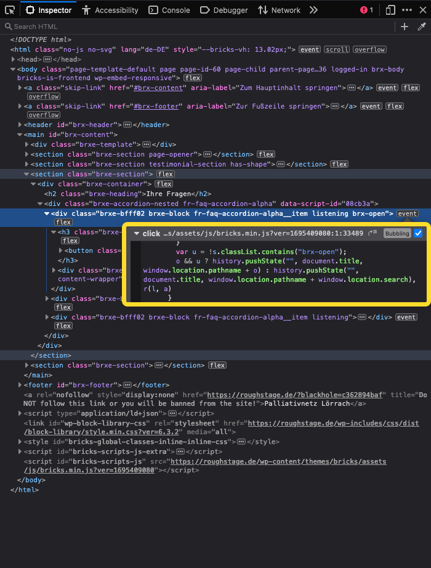Toggle flex badge on last brxe-section
Image resolution: width=431 pixels, height=568 pixels.
(217, 366)
